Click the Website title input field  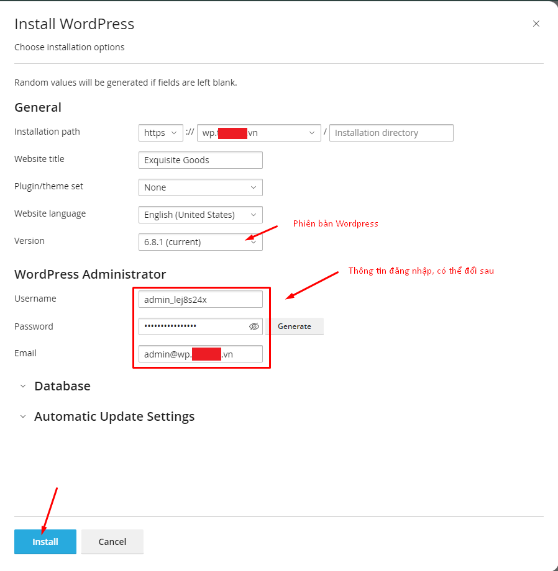pyautogui.click(x=200, y=160)
